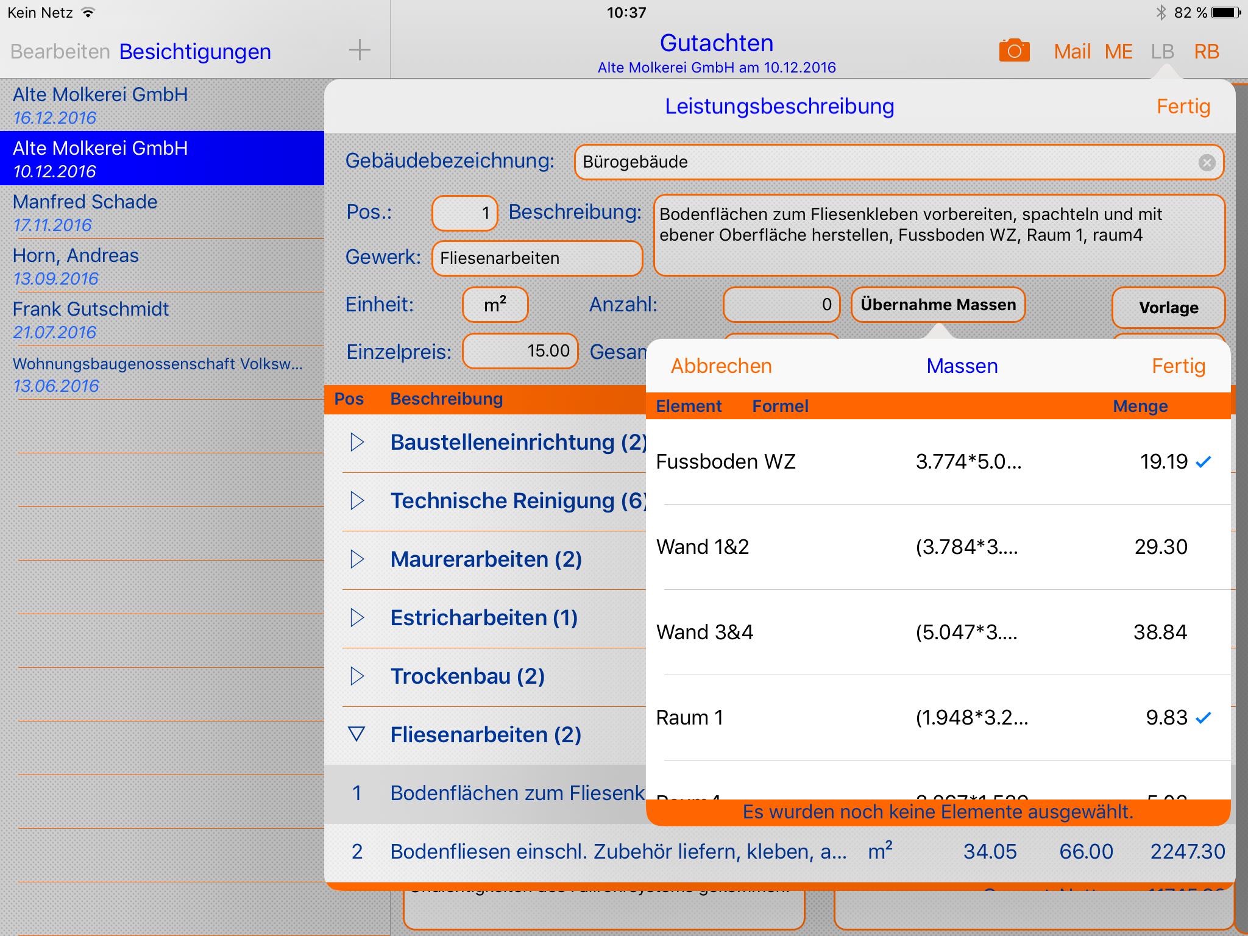1248x936 pixels.
Task: Deselect the Fussboden WZ mass element
Action: (x=938, y=462)
